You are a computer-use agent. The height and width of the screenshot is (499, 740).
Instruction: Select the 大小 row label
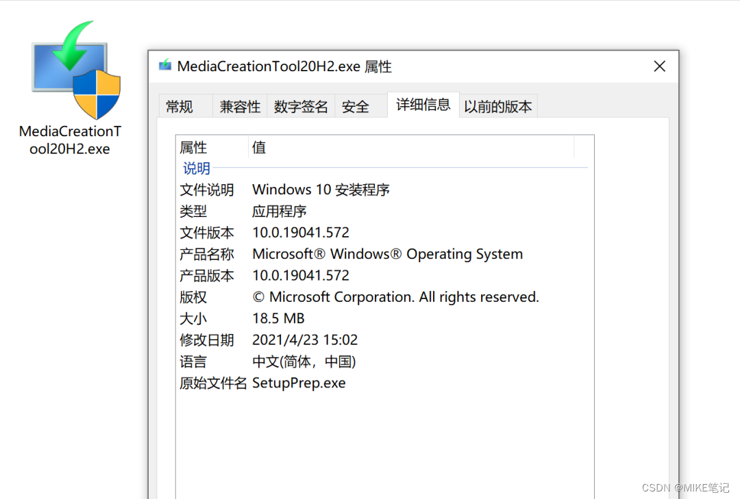193,318
